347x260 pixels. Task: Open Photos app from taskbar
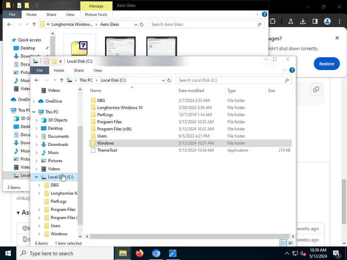[172, 253]
